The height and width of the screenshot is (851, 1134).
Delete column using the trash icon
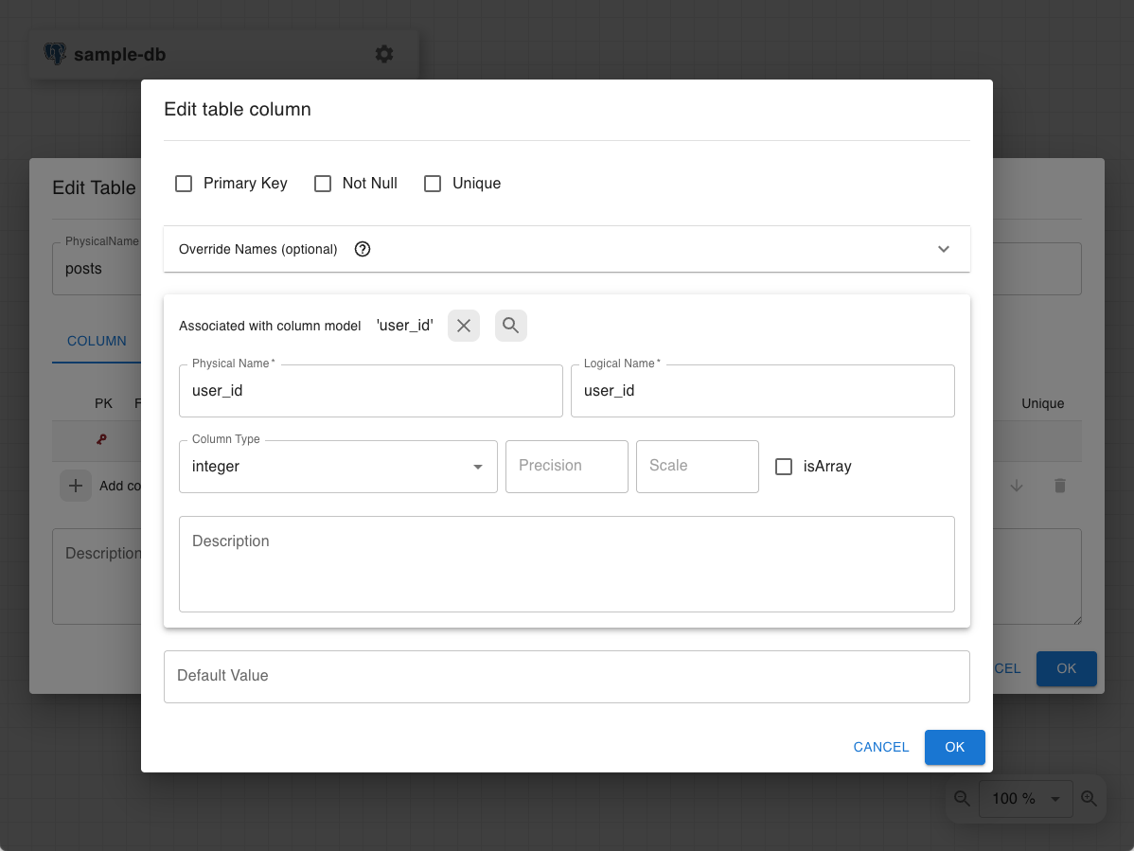click(1059, 486)
